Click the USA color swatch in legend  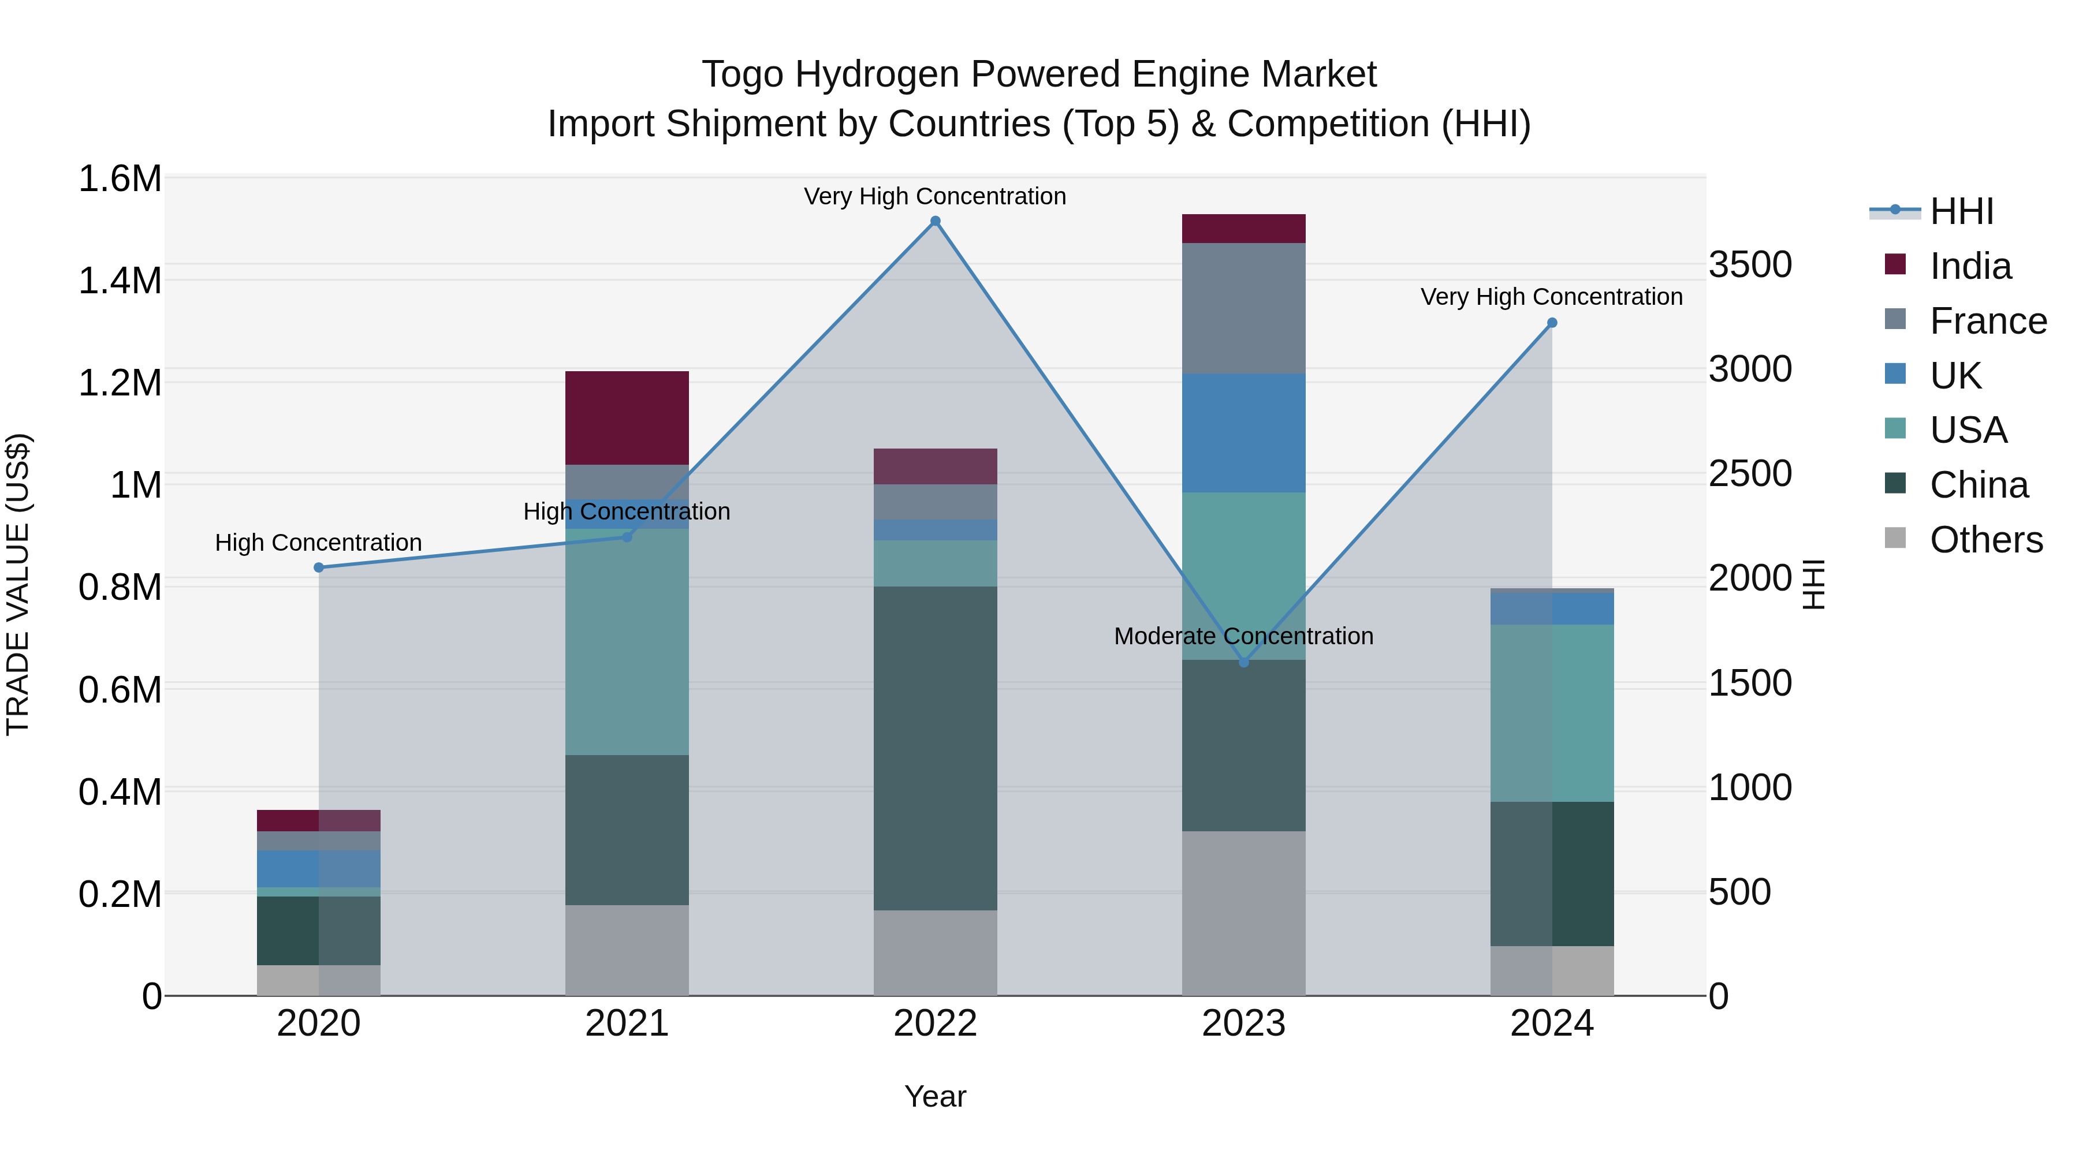(1895, 428)
